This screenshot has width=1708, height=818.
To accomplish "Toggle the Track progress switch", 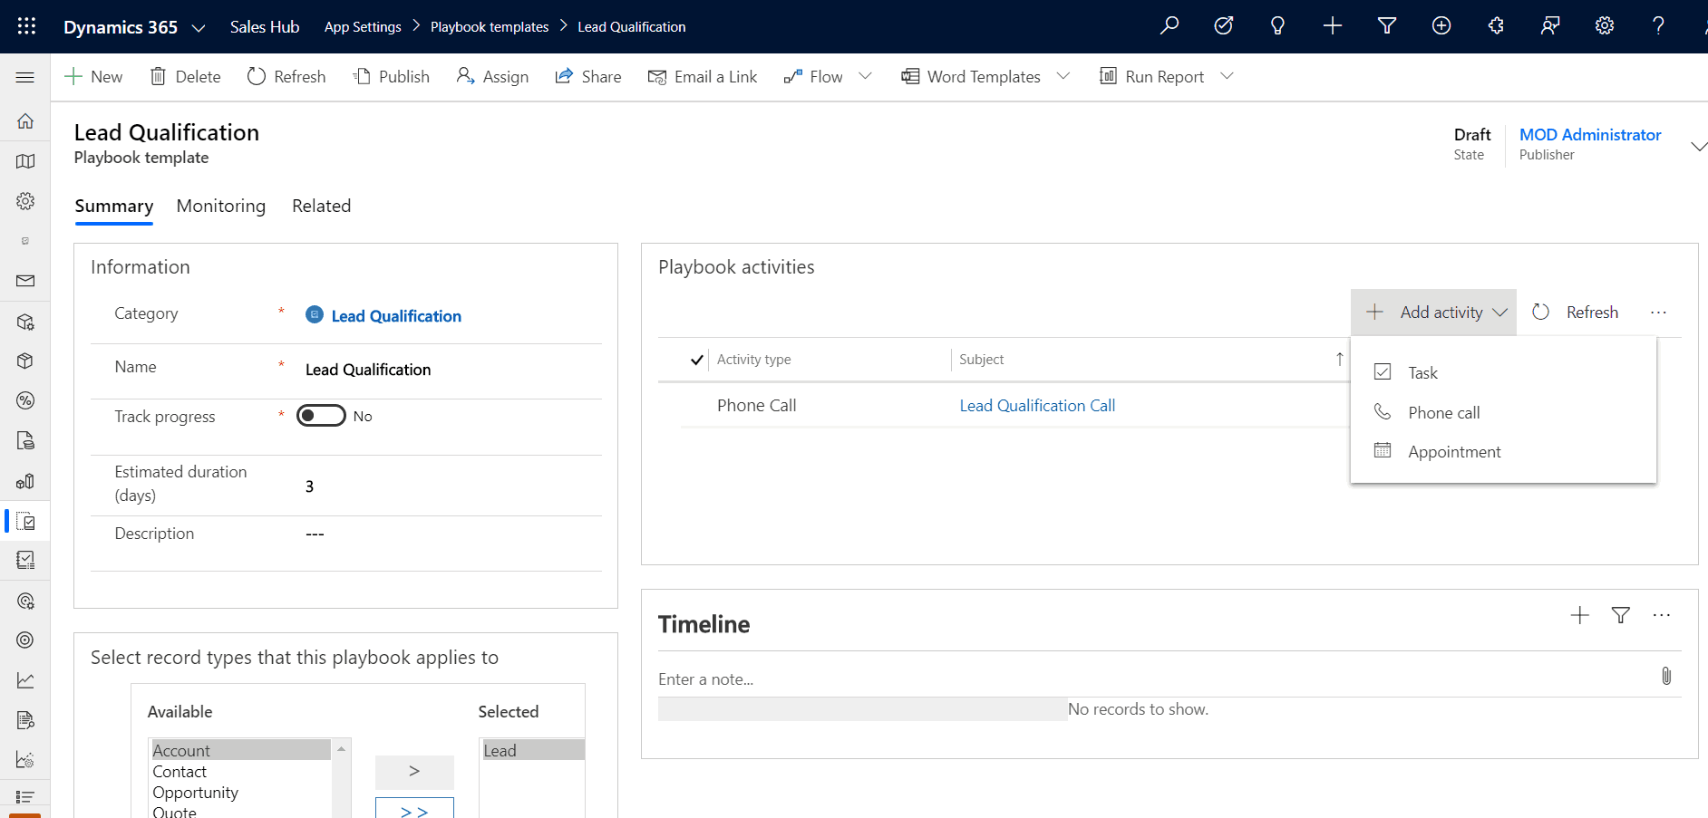I will [x=321, y=416].
